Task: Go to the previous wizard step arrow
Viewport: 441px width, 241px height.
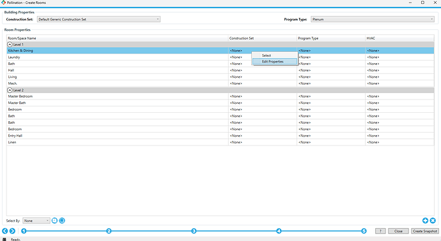Action: [x=4, y=231]
